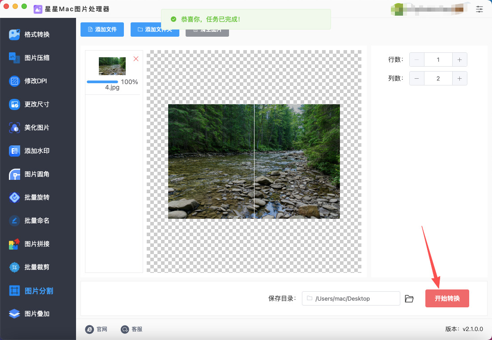
Task: Switch to 图片拼接 menu label
Action: coord(37,244)
